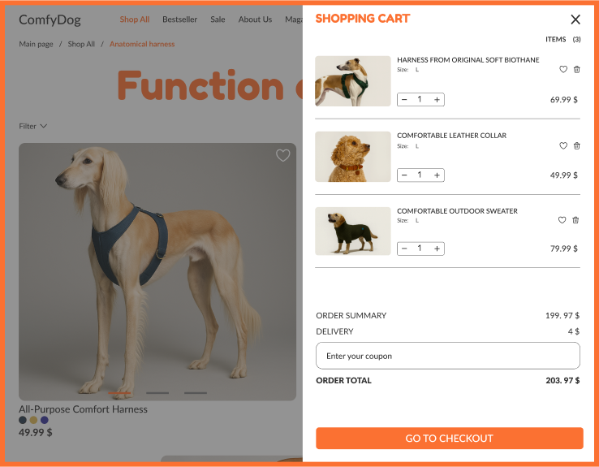This screenshot has height=467, width=599.
Task: Remove Comfortable Leather Collar from cart
Action: pyautogui.click(x=577, y=145)
